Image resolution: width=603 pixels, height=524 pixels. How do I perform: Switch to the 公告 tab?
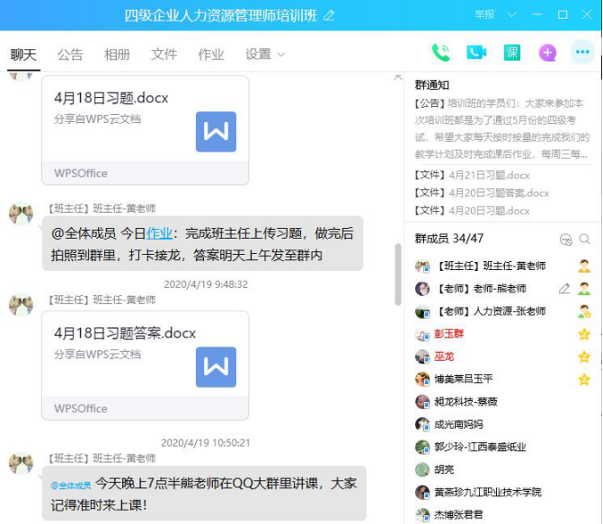pyautogui.click(x=70, y=55)
